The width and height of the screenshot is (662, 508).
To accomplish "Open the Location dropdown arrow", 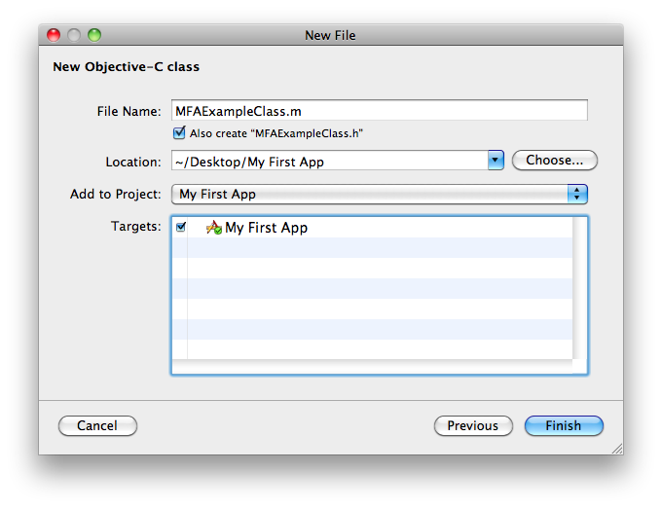I will click(x=495, y=161).
